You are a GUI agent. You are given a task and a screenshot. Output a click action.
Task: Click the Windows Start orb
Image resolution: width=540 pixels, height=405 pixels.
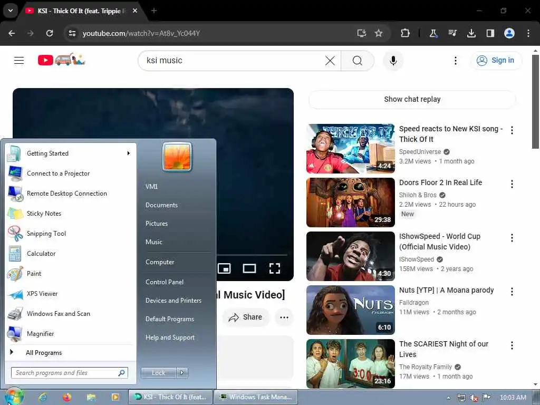[14, 397]
